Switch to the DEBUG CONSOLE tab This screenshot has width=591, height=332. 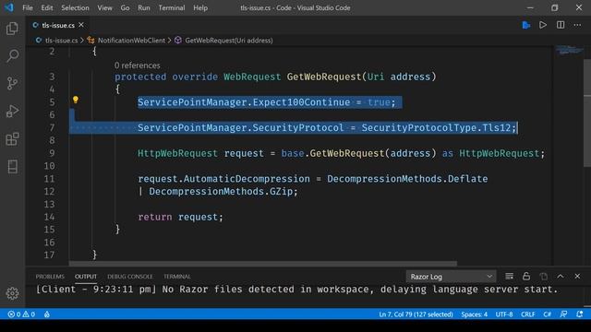(x=130, y=277)
